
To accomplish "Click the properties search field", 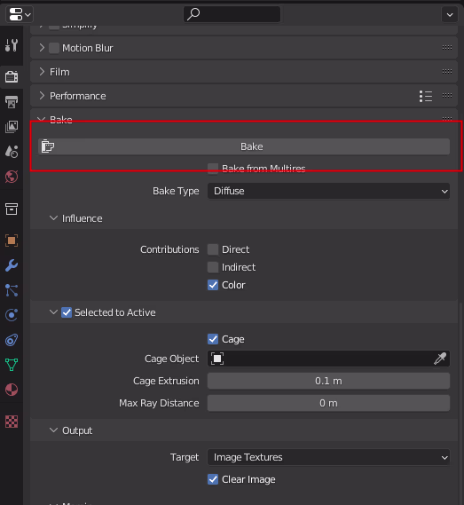I will [x=232, y=14].
